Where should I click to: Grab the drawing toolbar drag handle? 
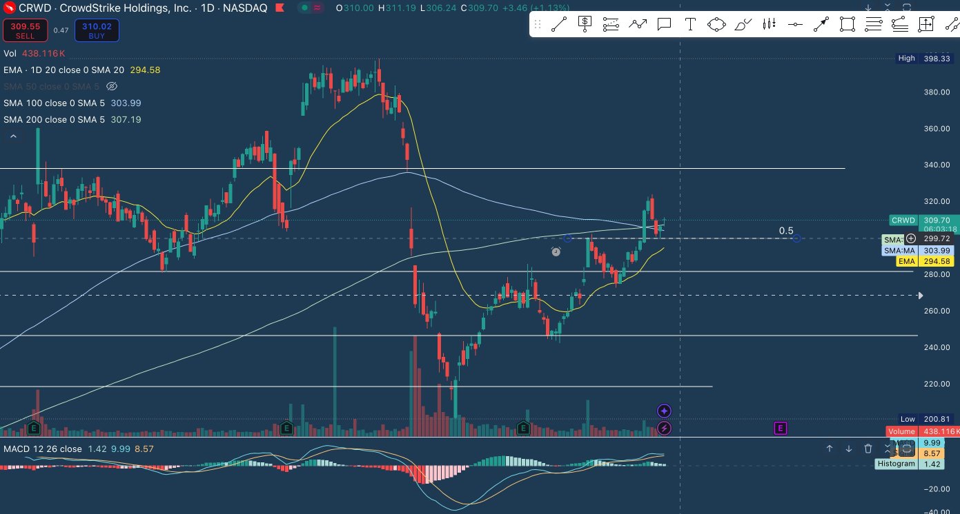click(x=538, y=25)
